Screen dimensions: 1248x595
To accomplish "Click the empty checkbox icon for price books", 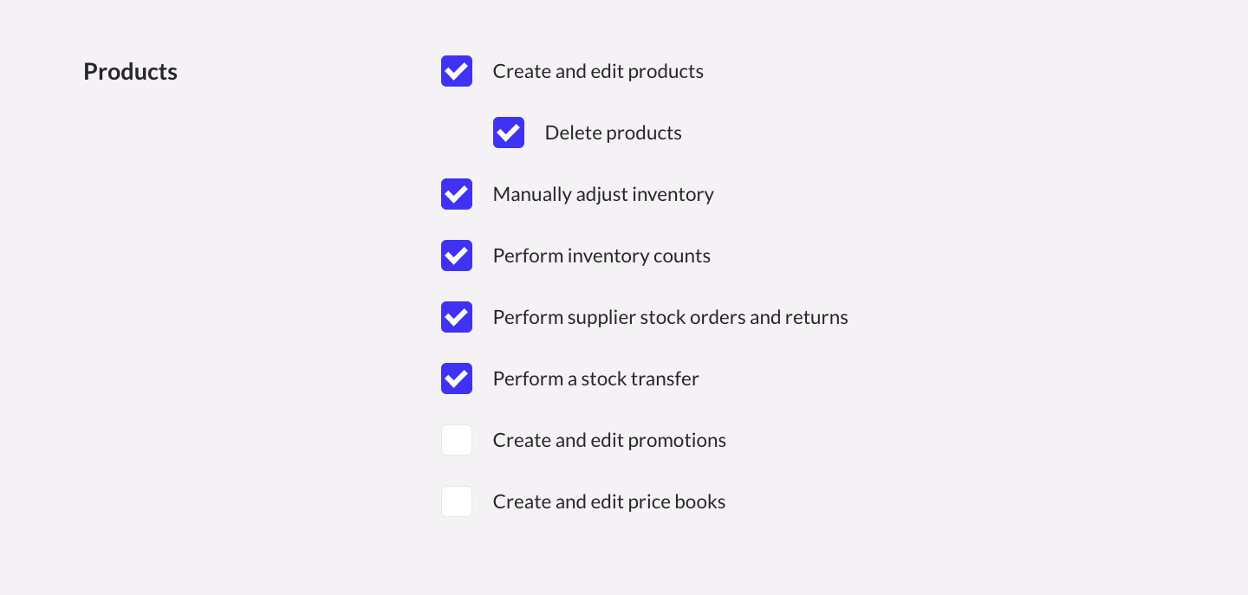I will [x=457, y=501].
